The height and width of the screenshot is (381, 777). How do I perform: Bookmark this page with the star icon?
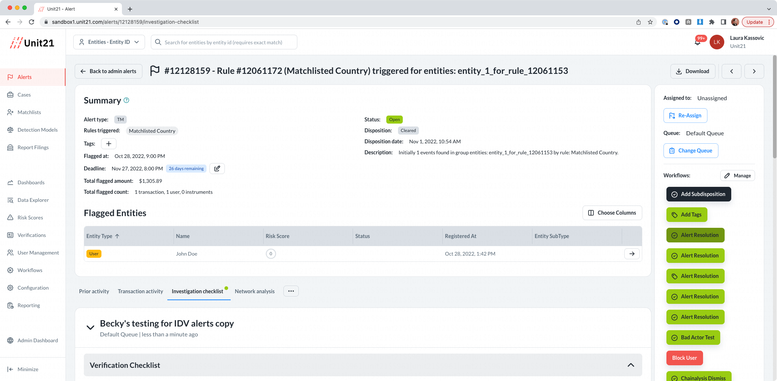tap(650, 22)
